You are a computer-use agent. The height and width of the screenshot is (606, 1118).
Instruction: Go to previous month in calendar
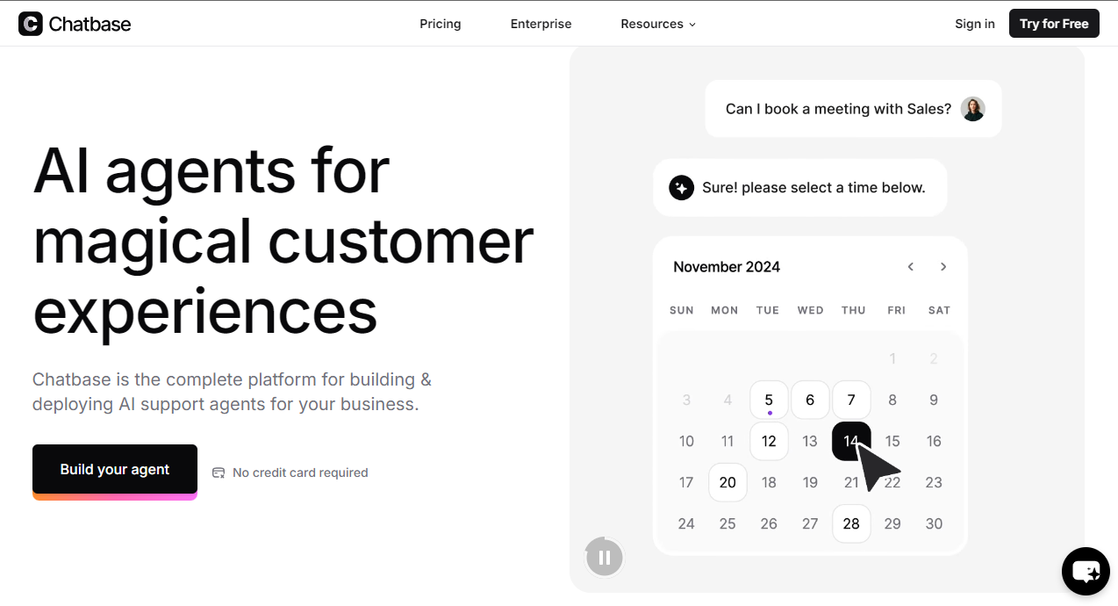coord(911,267)
